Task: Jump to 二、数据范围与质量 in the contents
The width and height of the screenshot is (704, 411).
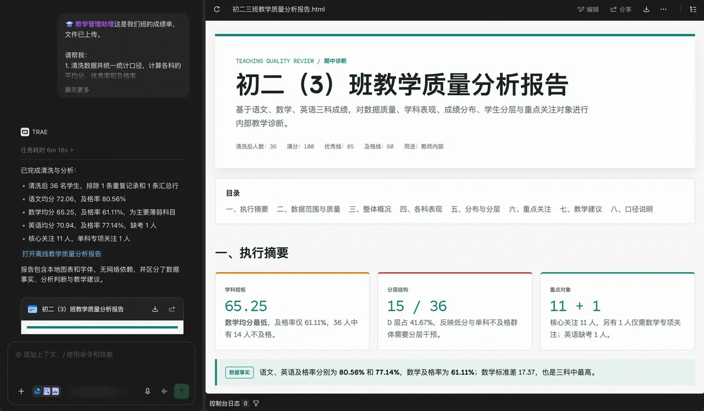Action: click(309, 209)
